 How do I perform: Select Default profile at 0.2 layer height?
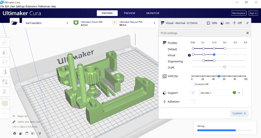coord(225,48)
